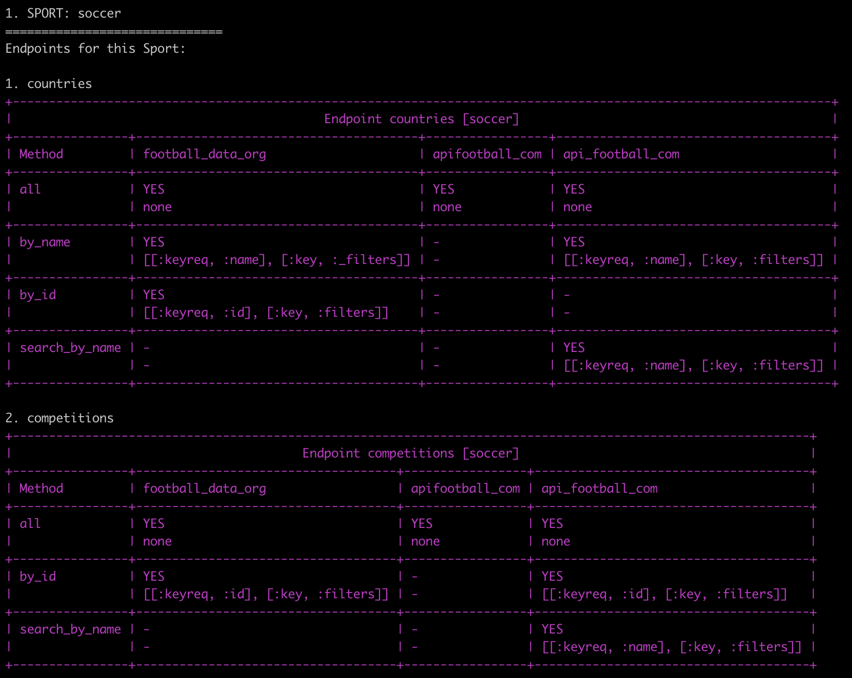Click 'search_by_name' row label in countries table
Image resolution: width=852 pixels, height=678 pixels.
click(x=70, y=348)
